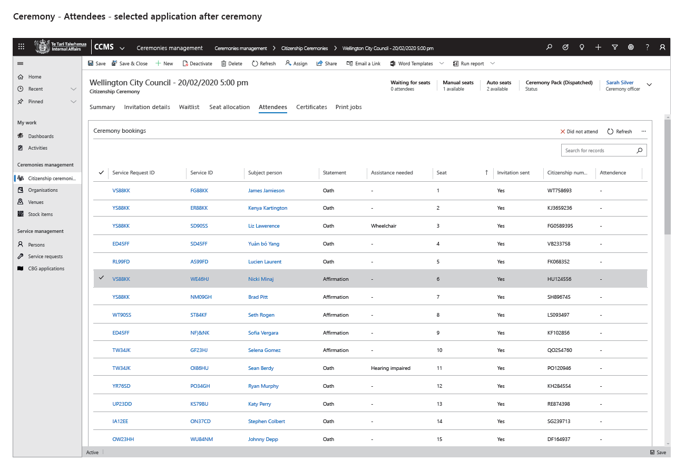This screenshot has width=685, height=470.
Task: Open the Word Templates dropdown arrow
Action: (441, 64)
